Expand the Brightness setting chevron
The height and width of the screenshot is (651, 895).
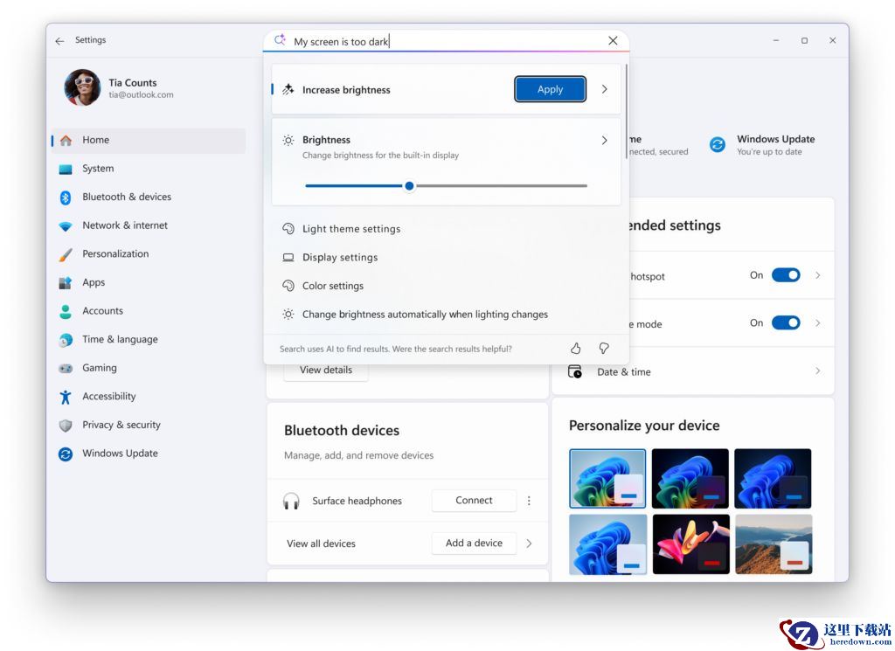[x=604, y=141]
